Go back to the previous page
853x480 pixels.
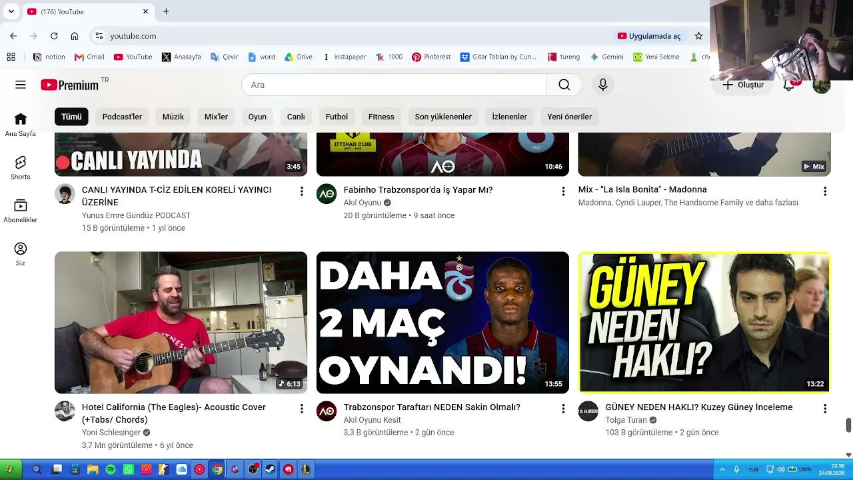[13, 36]
